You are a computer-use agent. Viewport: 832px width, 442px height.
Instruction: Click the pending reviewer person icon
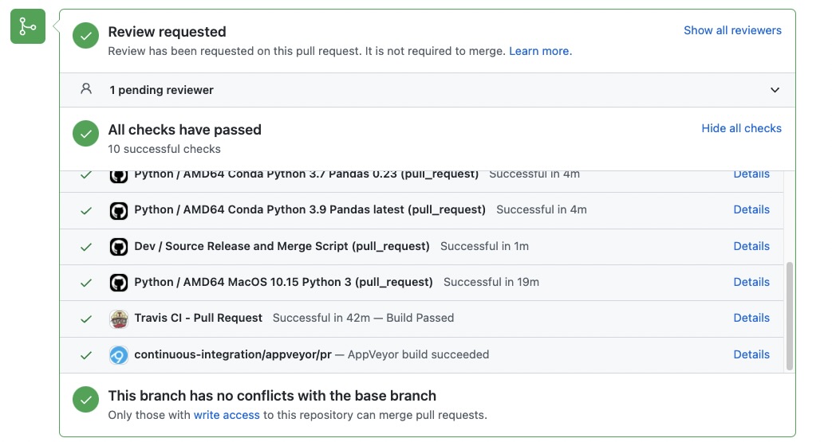pos(86,90)
